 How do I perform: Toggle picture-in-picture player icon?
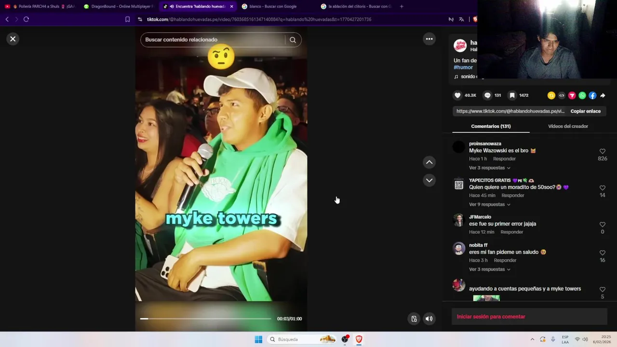(414, 319)
